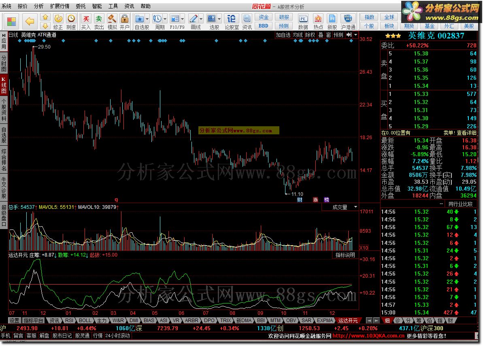Click the 设置 settings button at bottom

click(14, 321)
